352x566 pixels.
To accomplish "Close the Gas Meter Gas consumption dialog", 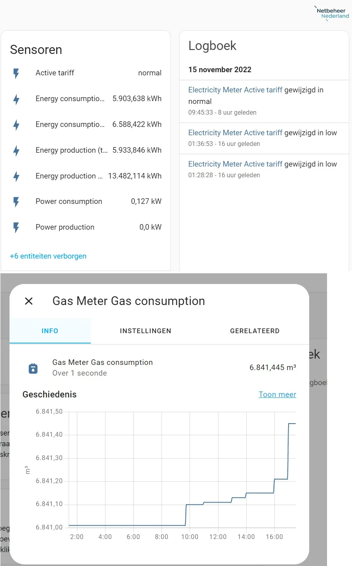I will pyautogui.click(x=29, y=301).
